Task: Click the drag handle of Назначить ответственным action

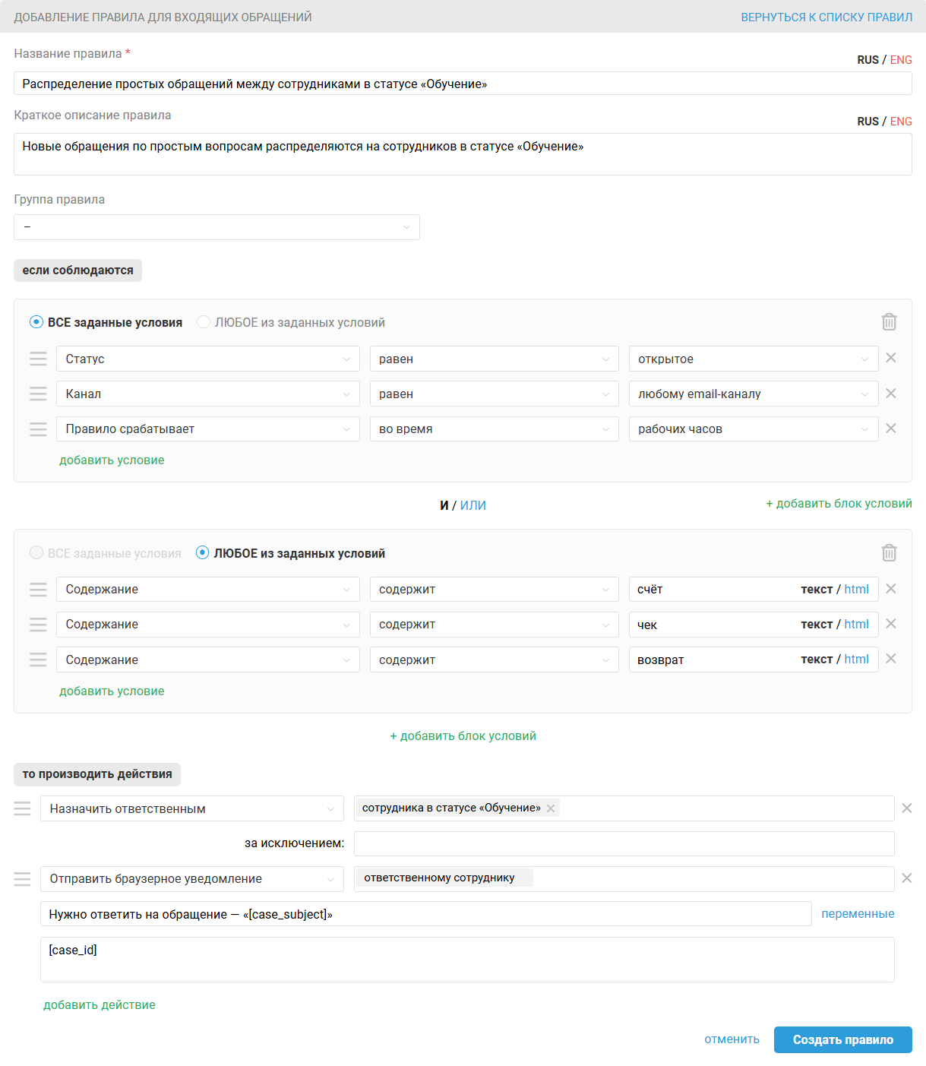Action: tap(23, 809)
